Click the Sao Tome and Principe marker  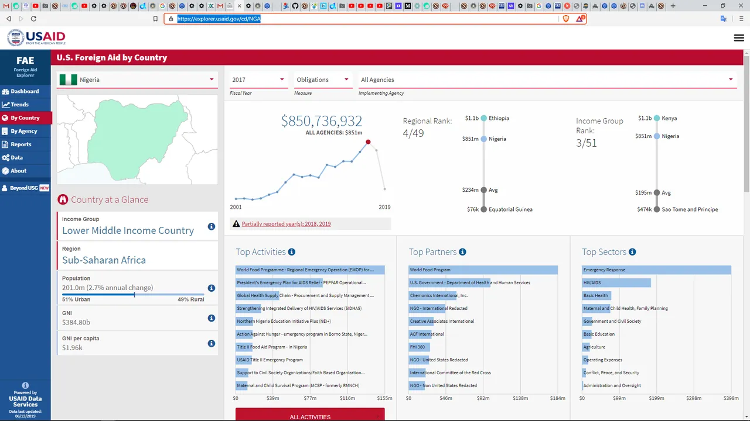pos(657,209)
